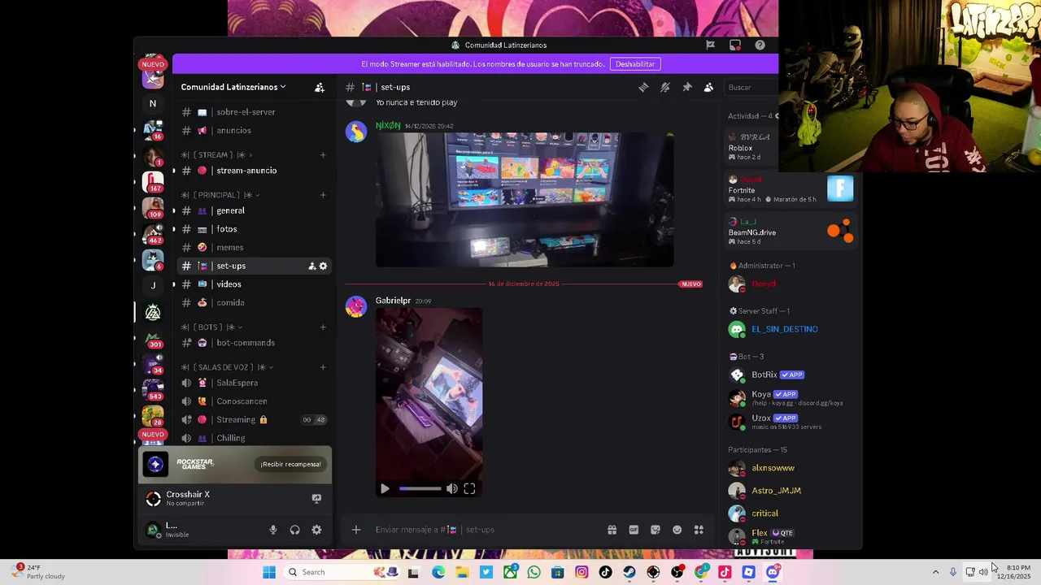
Task: Open the server dropdown Comunidad Latinzerianos
Action: click(233, 87)
